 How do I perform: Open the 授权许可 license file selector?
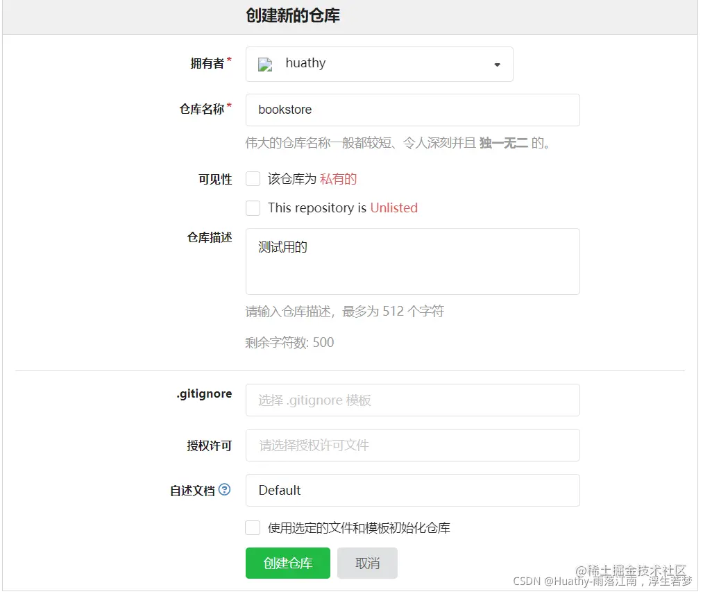tap(413, 445)
